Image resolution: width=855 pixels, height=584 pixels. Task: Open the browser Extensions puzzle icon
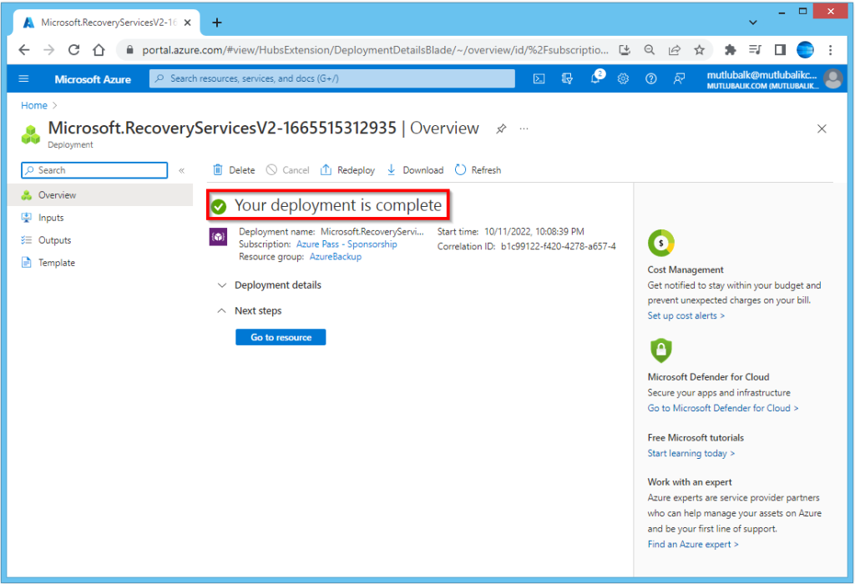pyautogui.click(x=730, y=50)
